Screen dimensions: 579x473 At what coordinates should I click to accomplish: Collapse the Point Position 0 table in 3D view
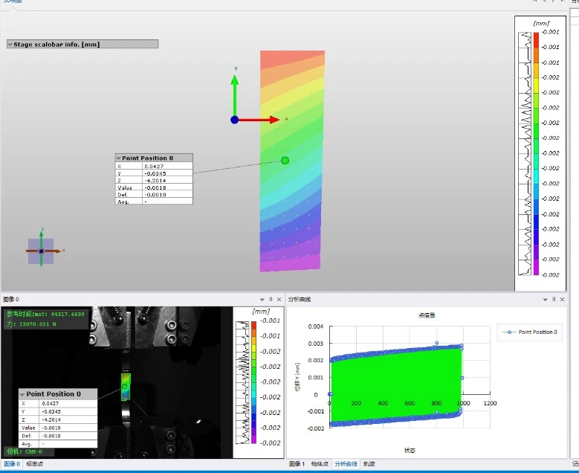coord(119,158)
